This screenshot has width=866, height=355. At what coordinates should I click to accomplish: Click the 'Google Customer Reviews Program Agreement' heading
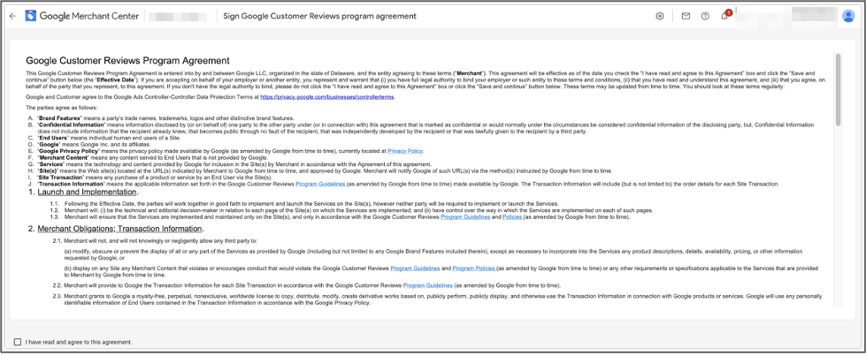[x=127, y=61]
